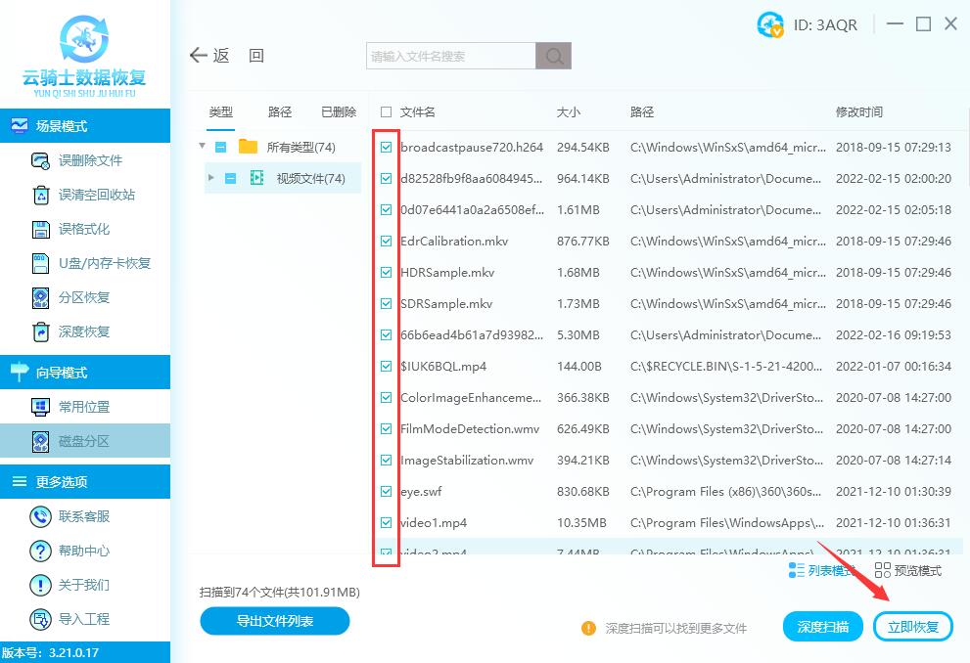Uncheck the broadcastpause720.h264 checkbox
This screenshot has width=970, height=663.
click(386, 147)
